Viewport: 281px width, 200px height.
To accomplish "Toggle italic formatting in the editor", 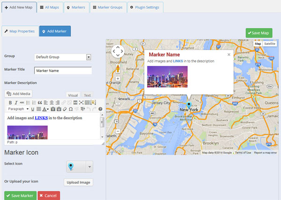I will pos(16,103).
